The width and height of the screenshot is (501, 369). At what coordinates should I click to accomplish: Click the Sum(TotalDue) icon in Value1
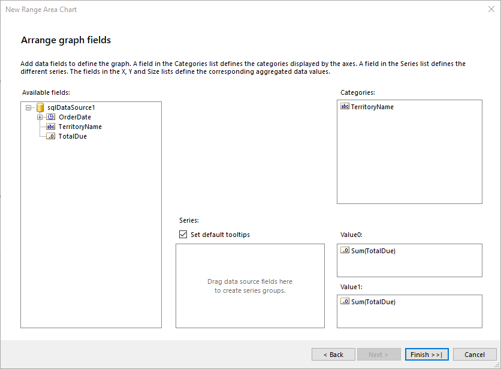(345, 302)
